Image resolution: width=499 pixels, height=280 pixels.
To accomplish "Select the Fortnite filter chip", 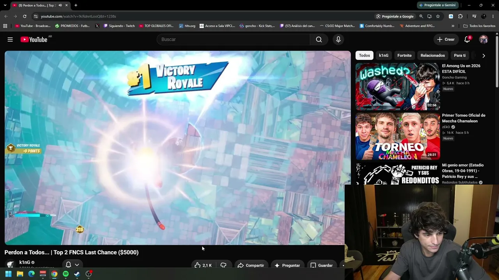I will [404, 56].
